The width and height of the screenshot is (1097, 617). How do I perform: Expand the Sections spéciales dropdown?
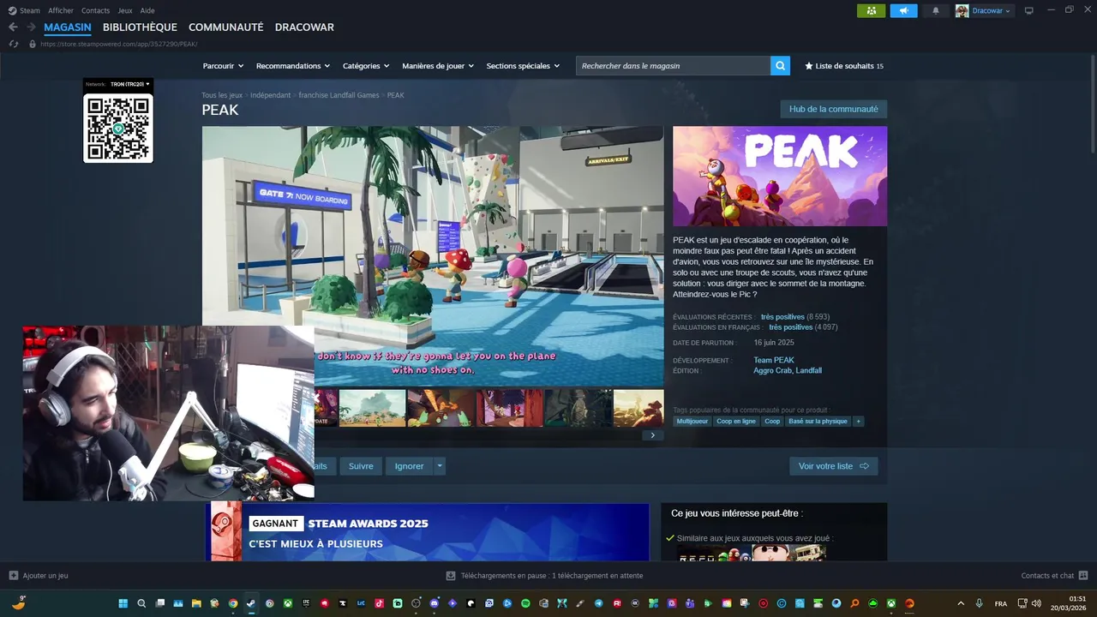(523, 66)
